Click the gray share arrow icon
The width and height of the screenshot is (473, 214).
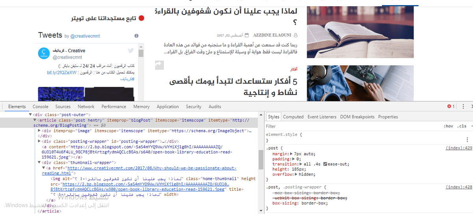click(x=159, y=65)
